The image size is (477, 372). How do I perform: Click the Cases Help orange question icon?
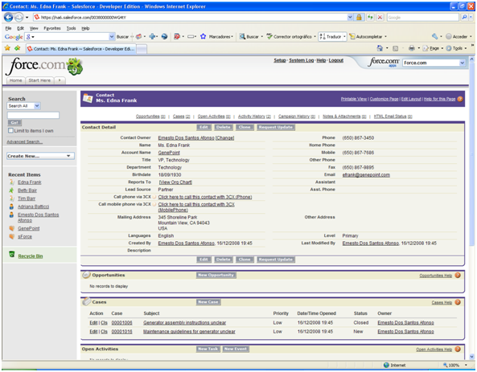pos(458,302)
